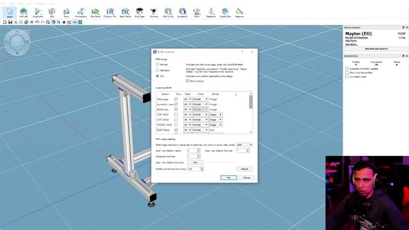Open Orientation dropdown for Title page
This screenshot has width=409, height=230.
pyautogui.click(x=200, y=99)
